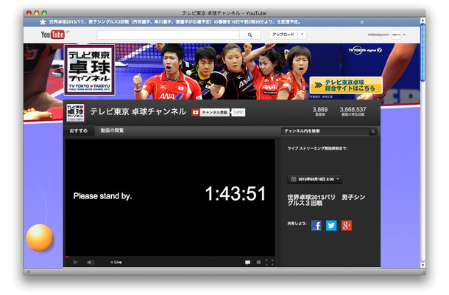Open the rbbtodaycom account menu arrow
Viewport: 449px width, 295px height.
pyautogui.click(x=404, y=35)
